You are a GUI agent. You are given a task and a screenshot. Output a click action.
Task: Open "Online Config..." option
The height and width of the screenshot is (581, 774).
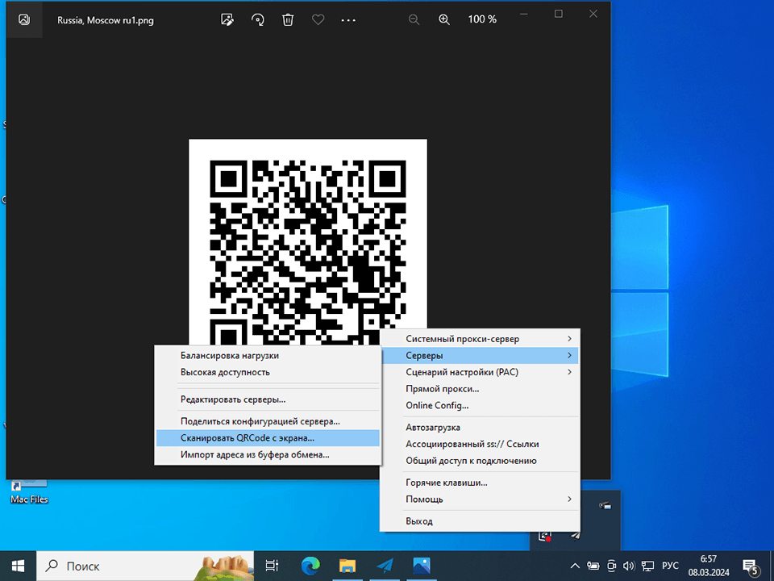coord(480,405)
